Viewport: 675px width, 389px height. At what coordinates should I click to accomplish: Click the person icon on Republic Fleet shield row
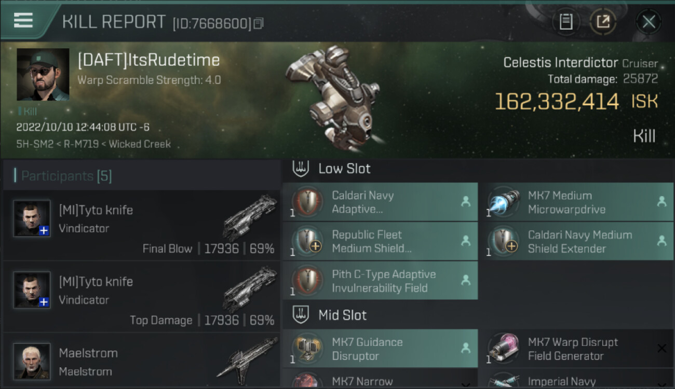(466, 241)
